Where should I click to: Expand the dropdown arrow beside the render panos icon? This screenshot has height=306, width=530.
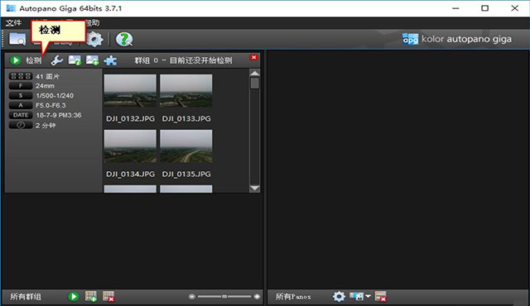pyautogui.click(x=368, y=296)
